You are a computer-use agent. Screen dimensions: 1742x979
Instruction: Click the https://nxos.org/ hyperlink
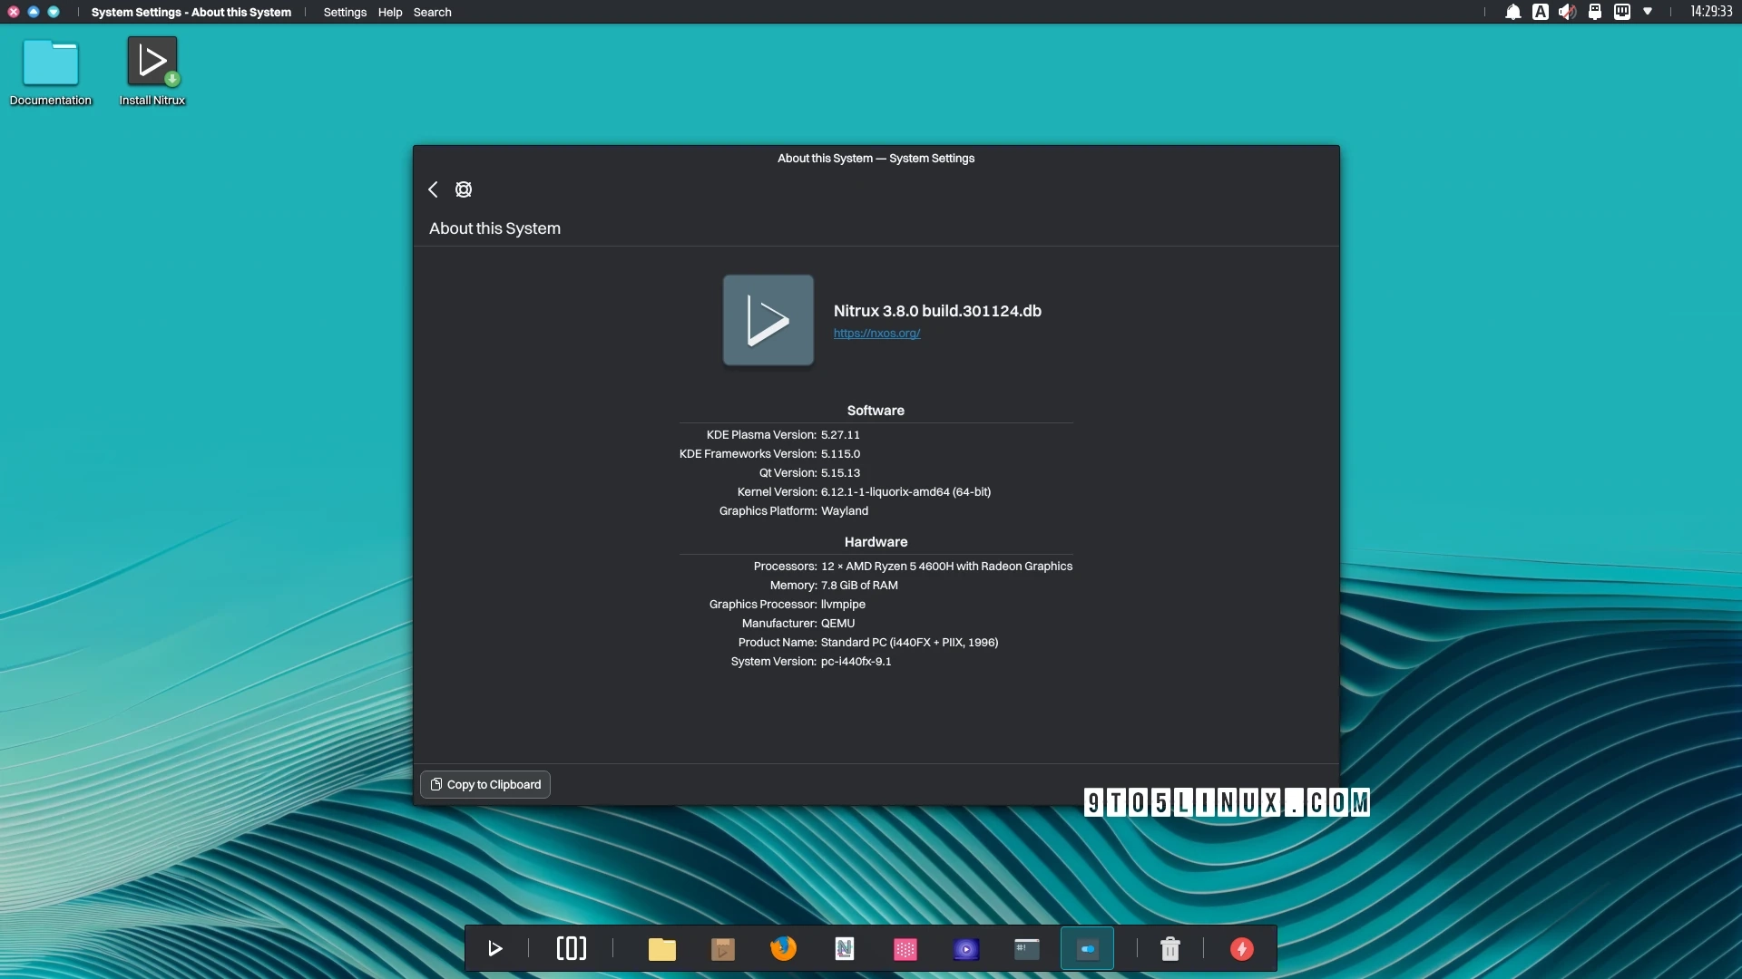click(876, 334)
